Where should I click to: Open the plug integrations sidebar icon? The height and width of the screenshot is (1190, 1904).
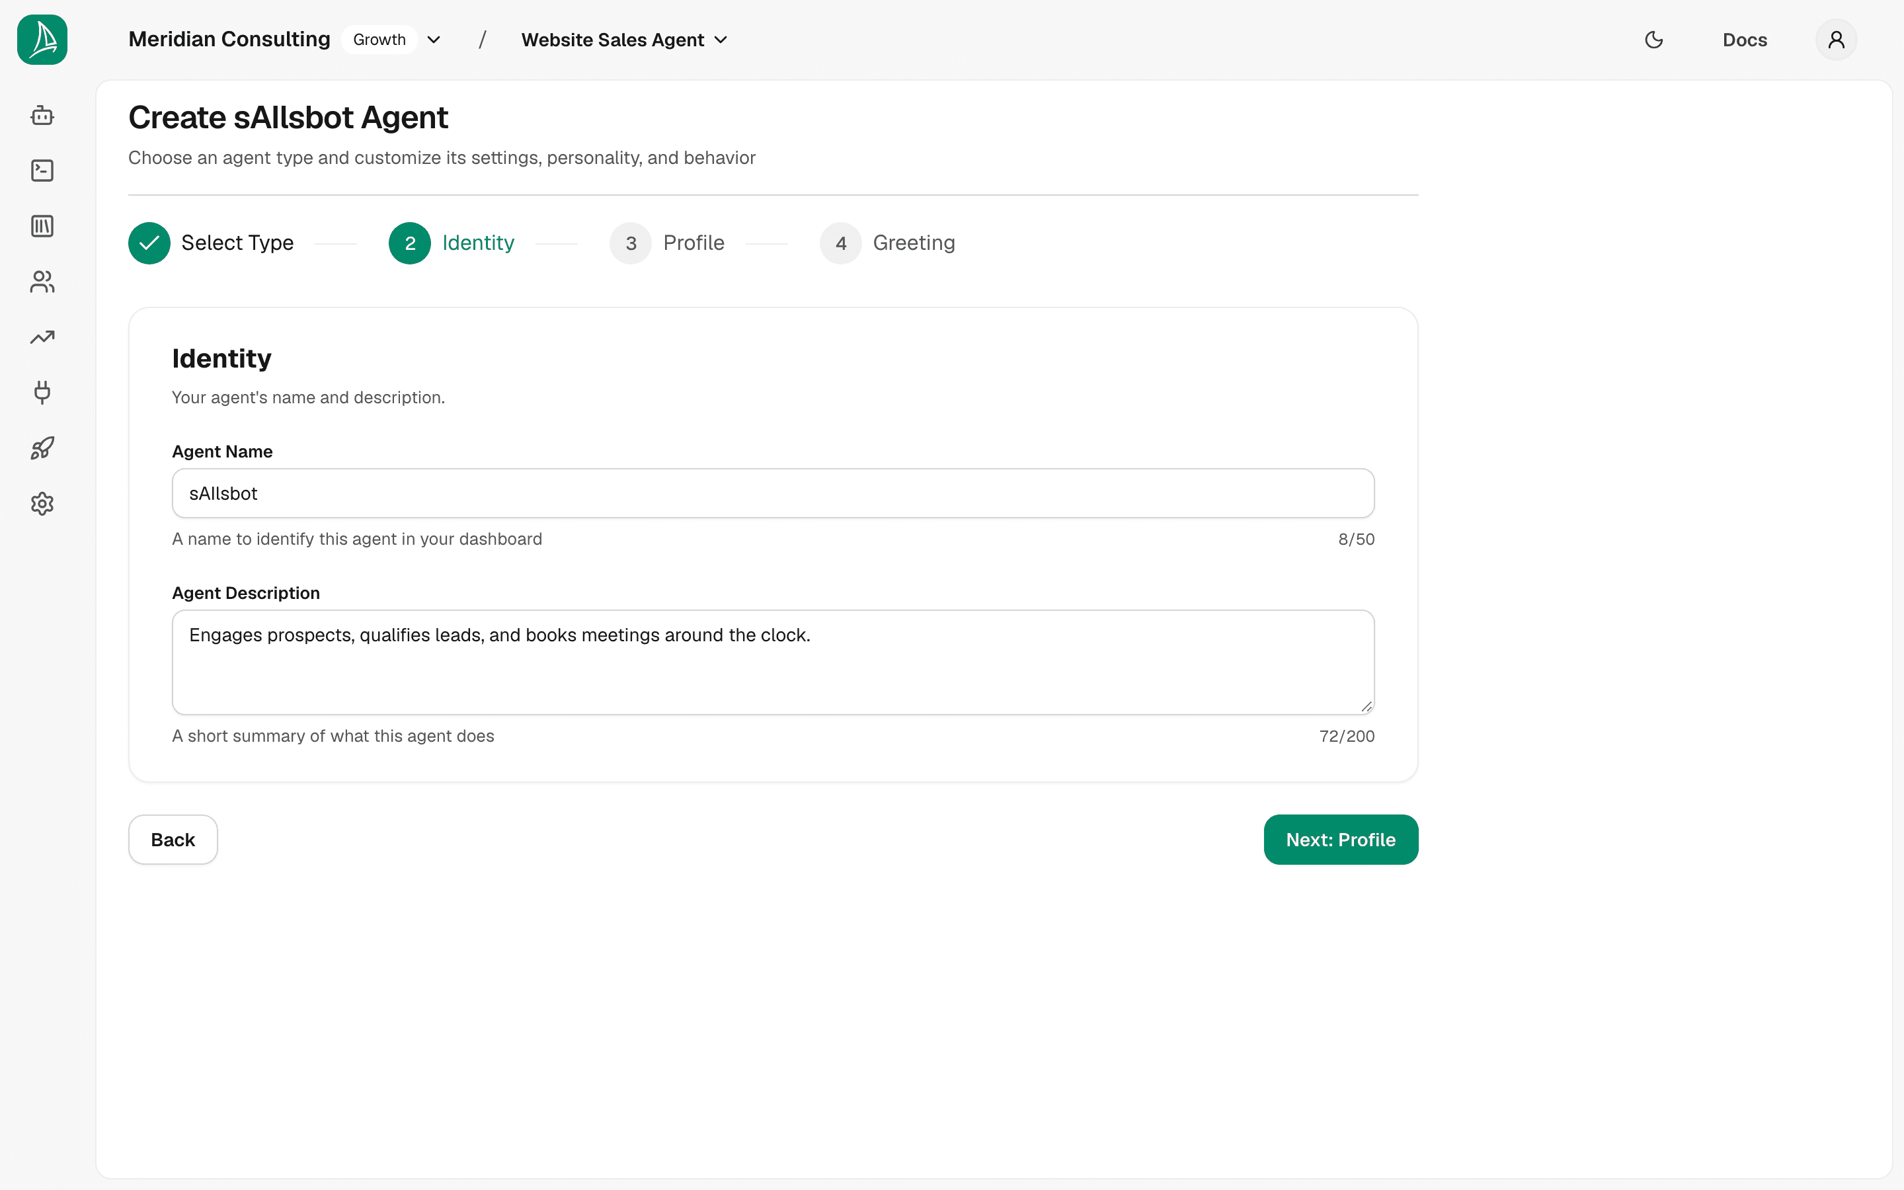pyautogui.click(x=42, y=393)
